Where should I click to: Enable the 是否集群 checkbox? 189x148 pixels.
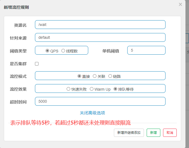coord(37,64)
